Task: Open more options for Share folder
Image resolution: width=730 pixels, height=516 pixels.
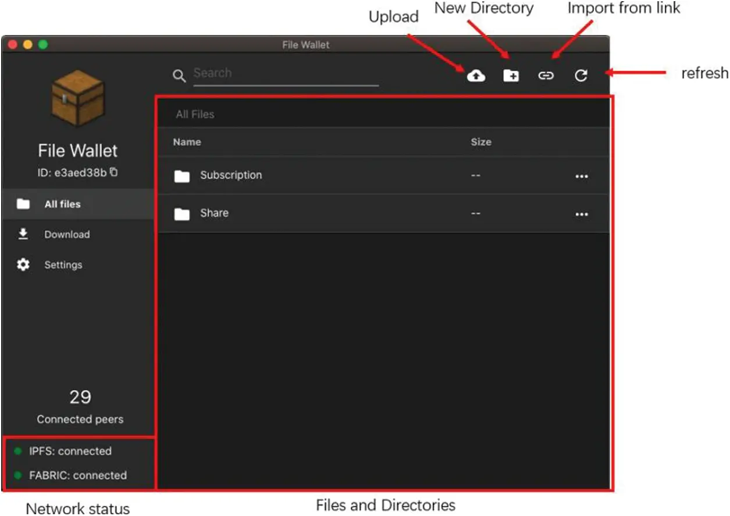Action: pyautogui.click(x=582, y=214)
